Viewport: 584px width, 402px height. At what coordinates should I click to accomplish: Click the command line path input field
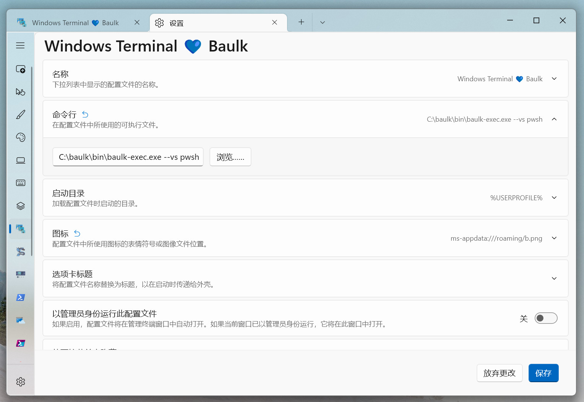[x=128, y=157]
